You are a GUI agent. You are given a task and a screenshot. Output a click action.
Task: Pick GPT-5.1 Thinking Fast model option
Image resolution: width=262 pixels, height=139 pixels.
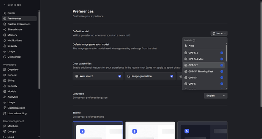pos(204,71)
